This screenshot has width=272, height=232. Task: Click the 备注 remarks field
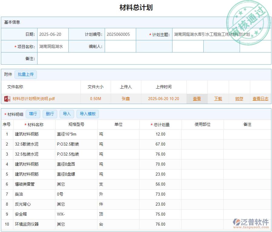(x=151, y=59)
